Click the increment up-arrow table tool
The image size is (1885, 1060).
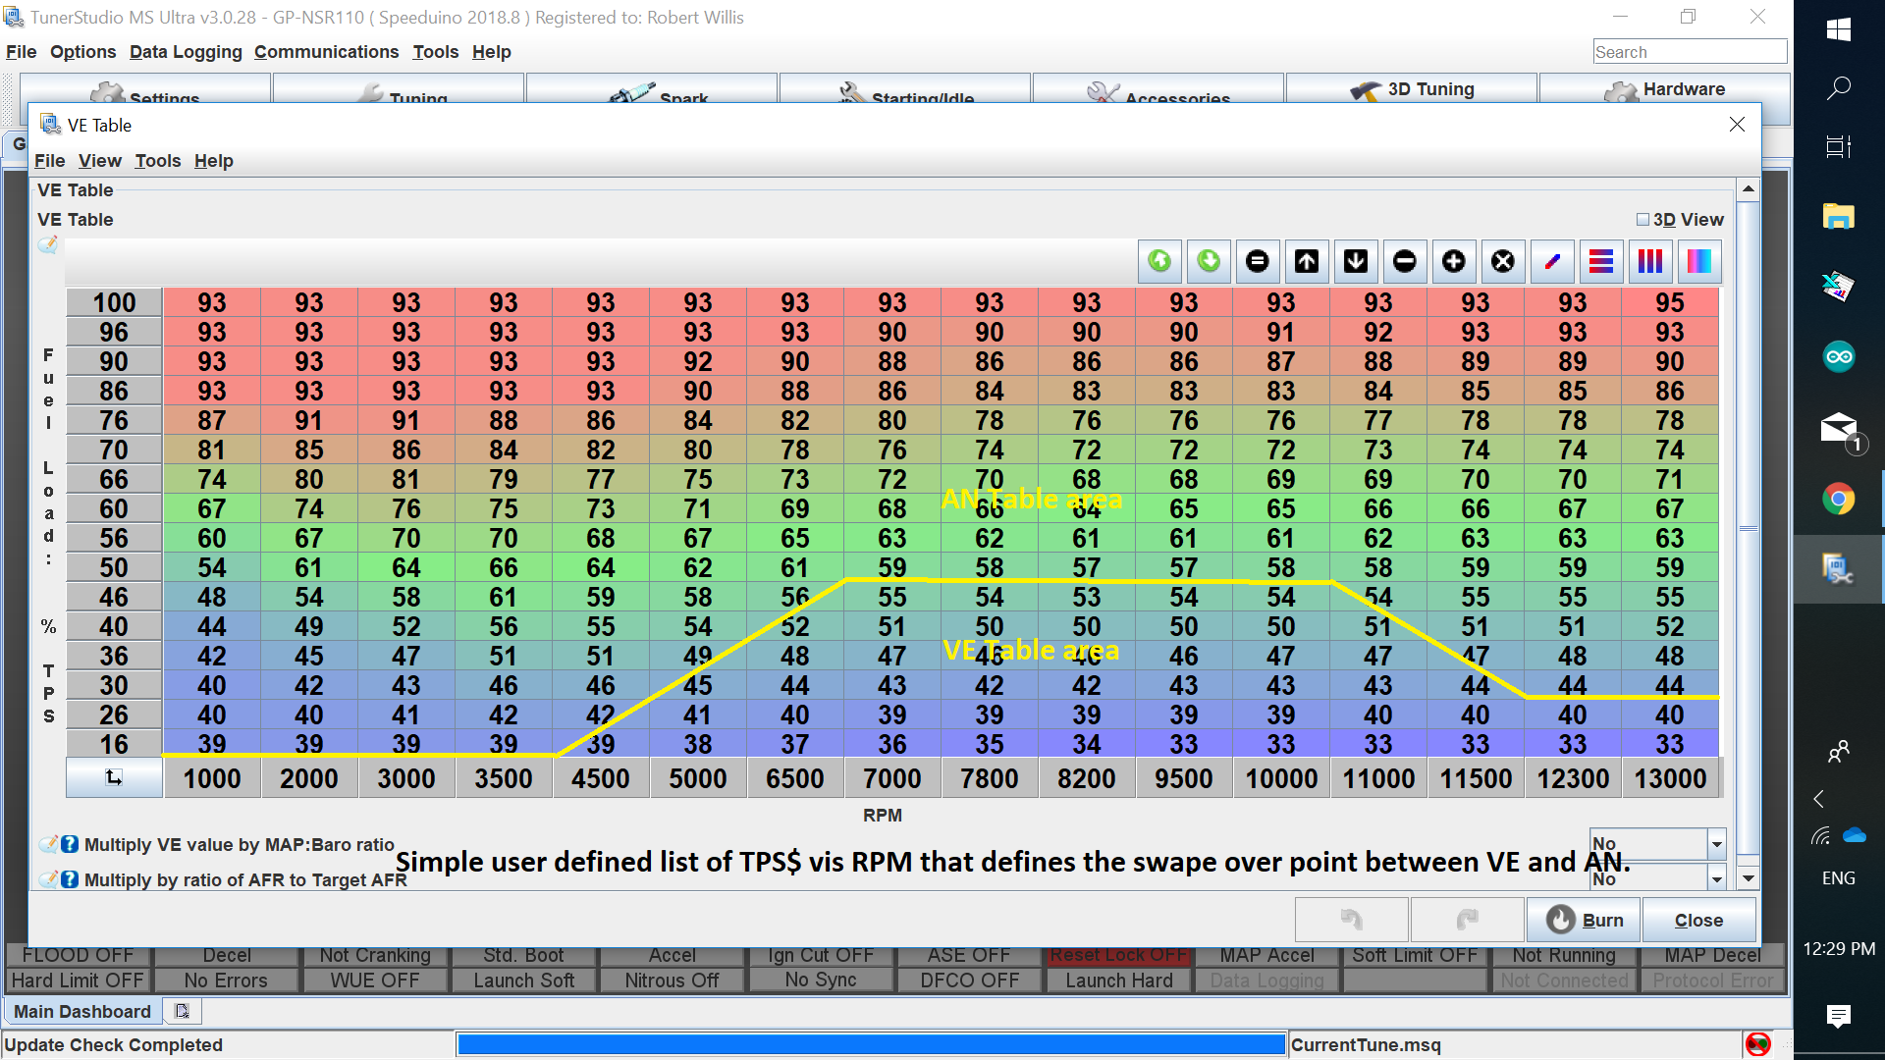(1306, 261)
